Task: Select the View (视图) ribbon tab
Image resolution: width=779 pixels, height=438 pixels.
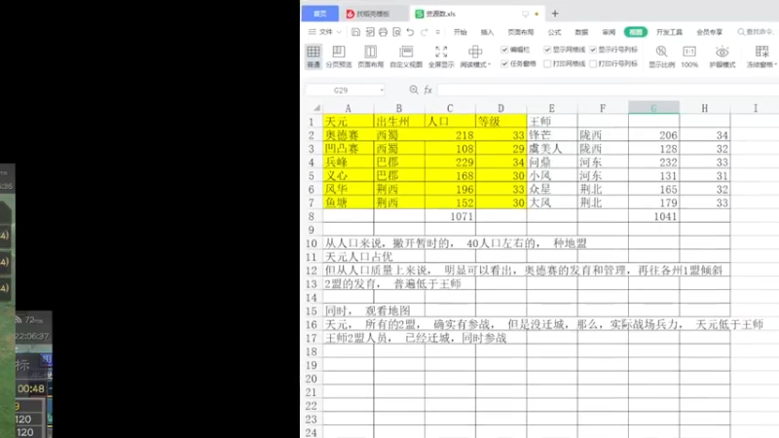Action: (x=636, y=32)
